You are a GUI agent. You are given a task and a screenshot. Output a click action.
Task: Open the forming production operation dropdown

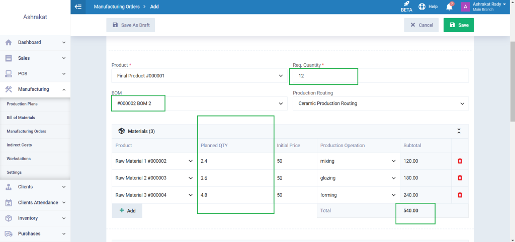[x=358, y=195]
